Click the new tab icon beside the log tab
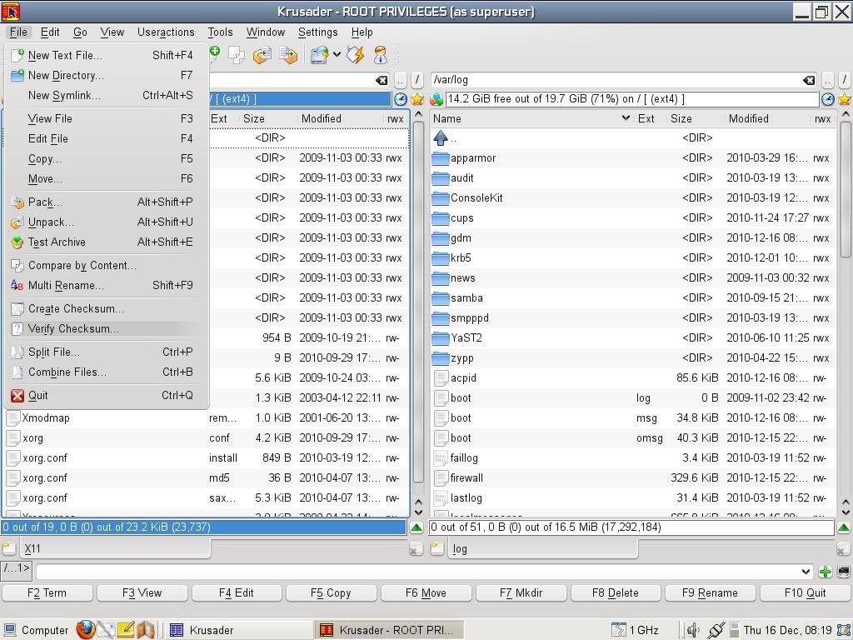The image size is (853, 640). coord(436,548)
